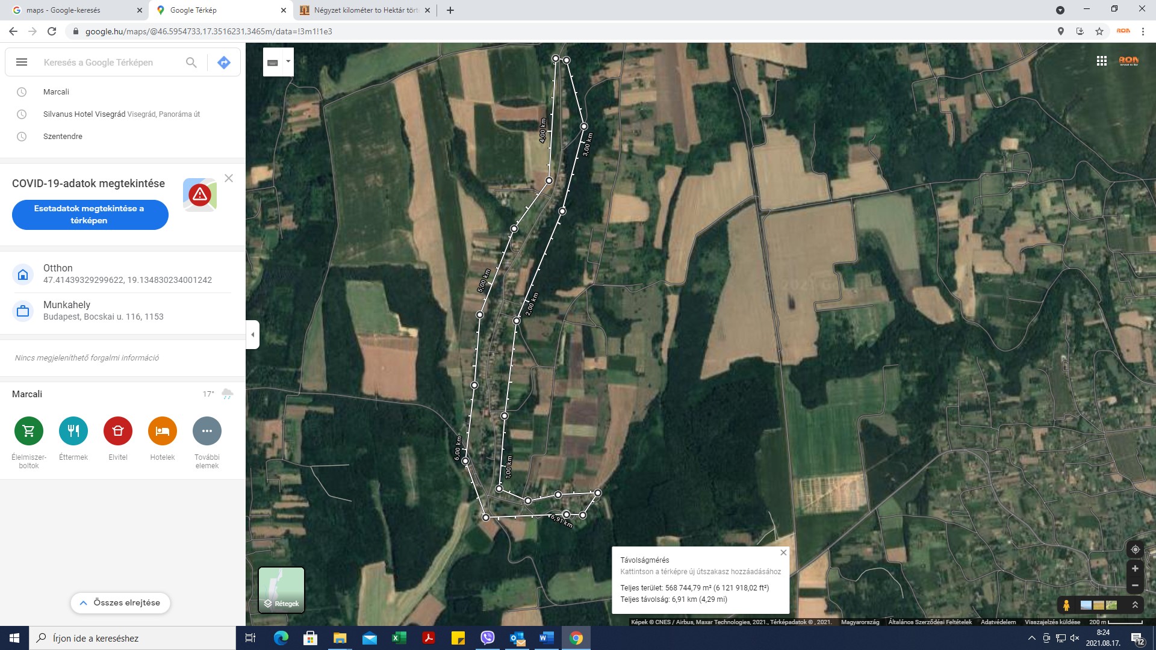Click the Google apps grid icon

point(1101,61)
